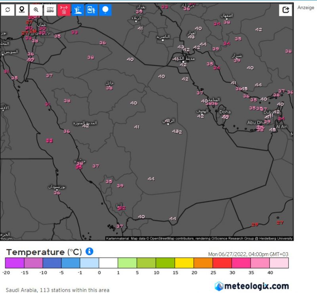The width and height of the screenshot is (317, 293).
Task: Click the white 0 to 1 legend swatch
Action: pos(109,263)
